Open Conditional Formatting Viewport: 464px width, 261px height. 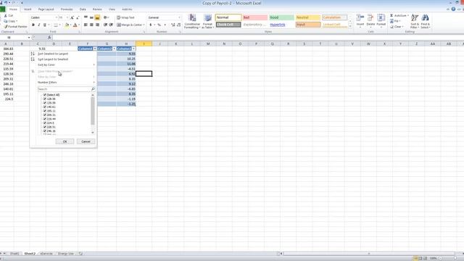[x=192, y=21]
